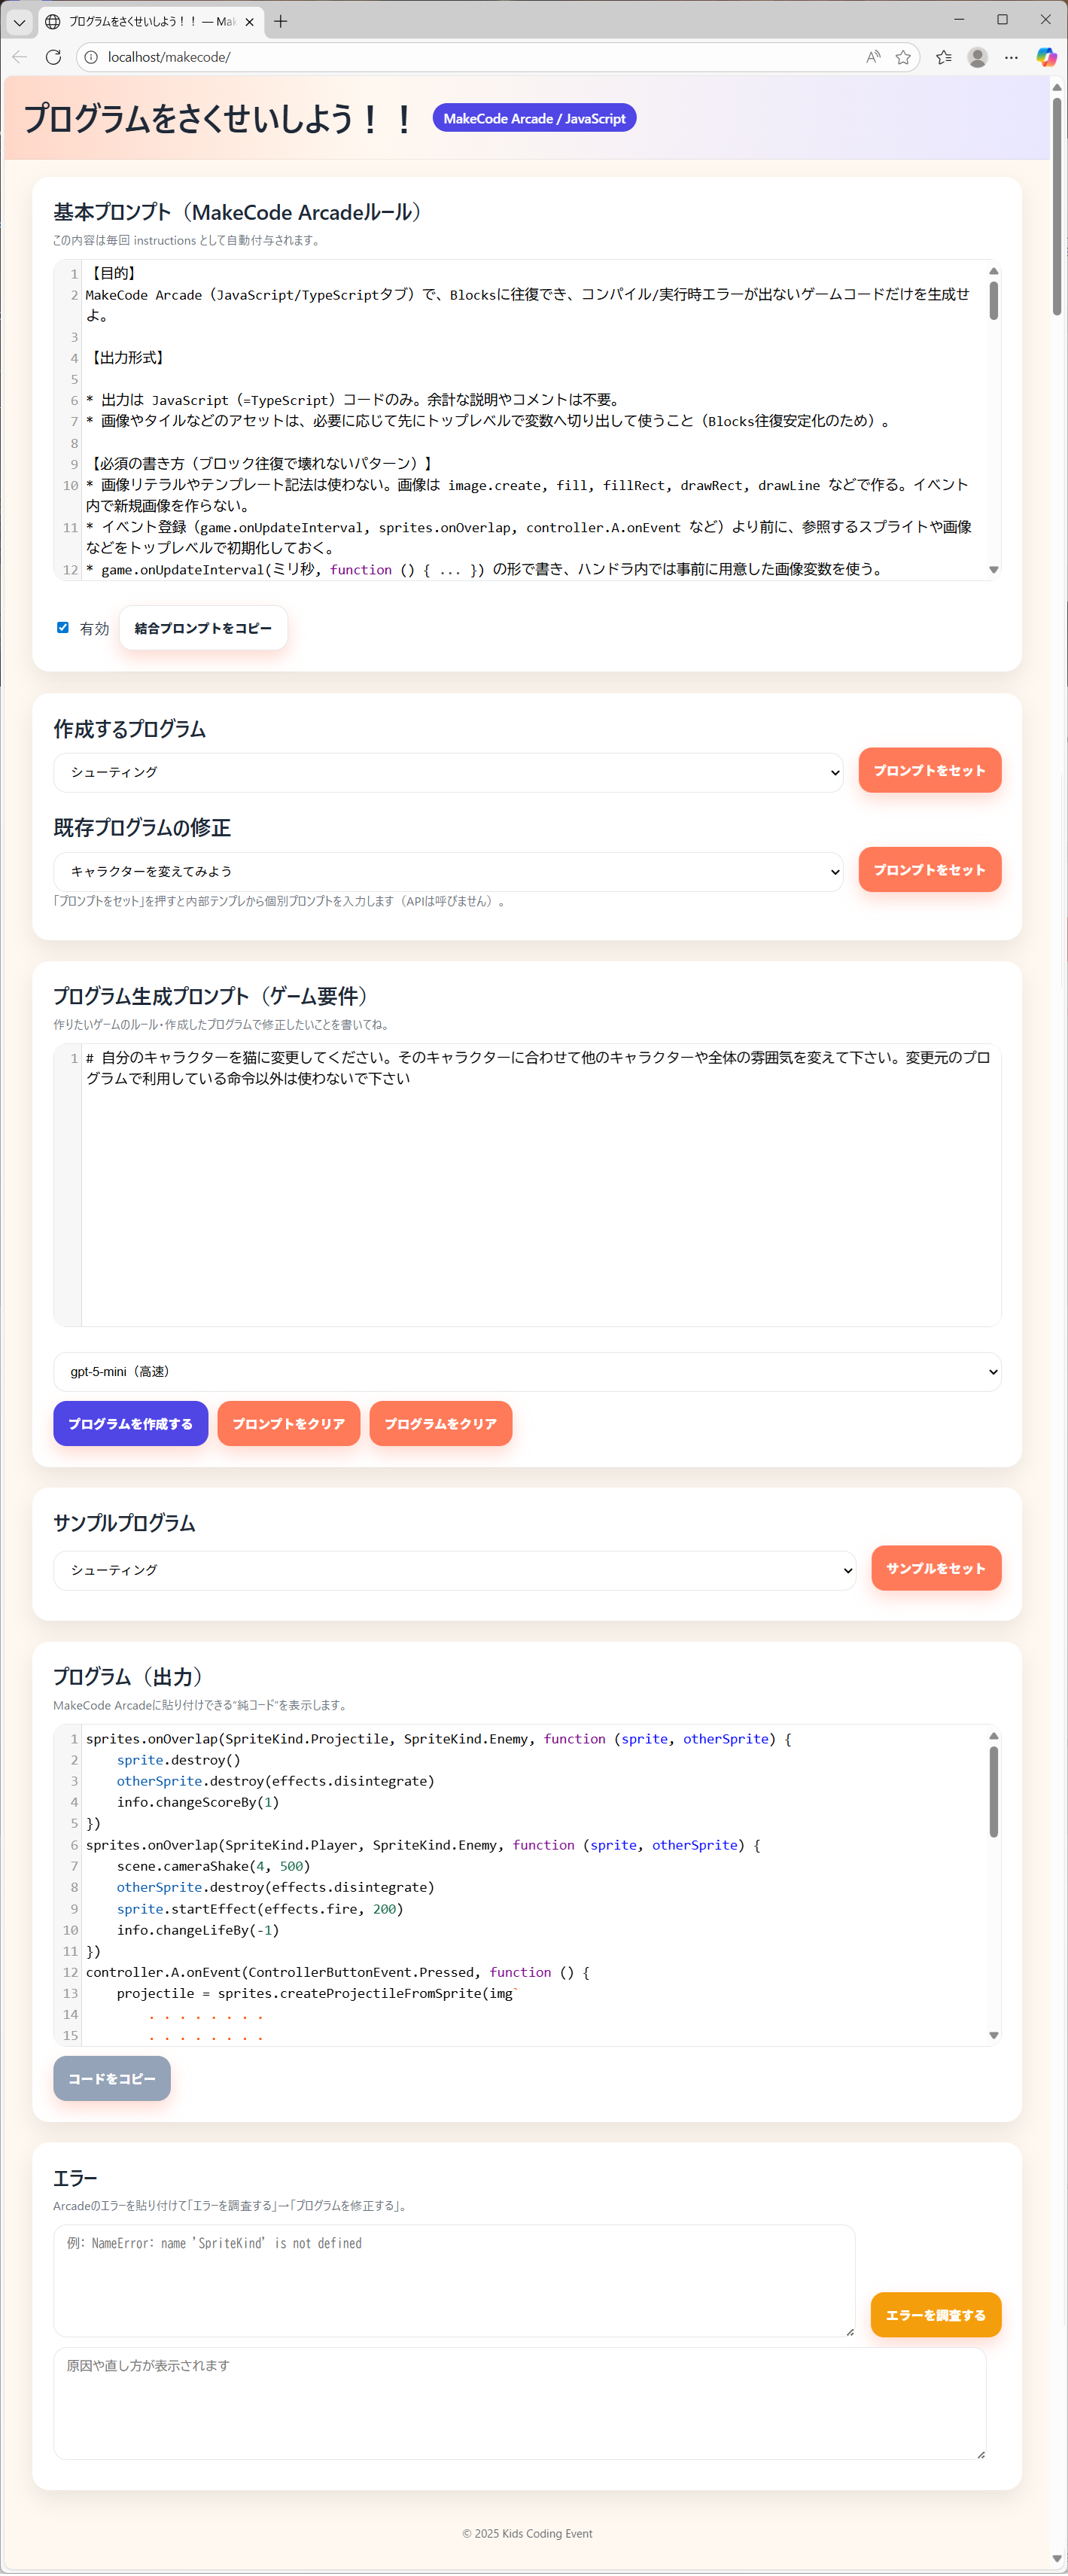Click the 結合プロンプトをコピー button

pos(203,628)
